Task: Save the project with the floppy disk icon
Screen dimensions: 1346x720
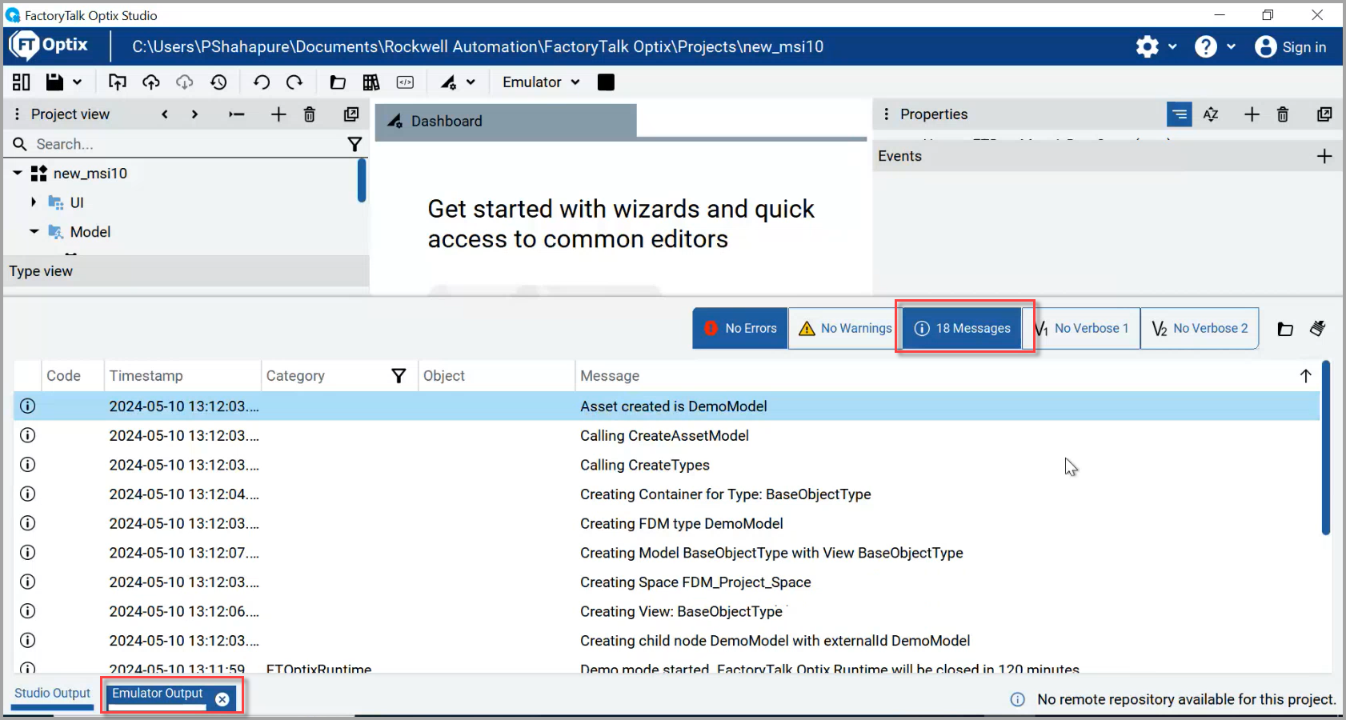Action: [x=54, y=82]
